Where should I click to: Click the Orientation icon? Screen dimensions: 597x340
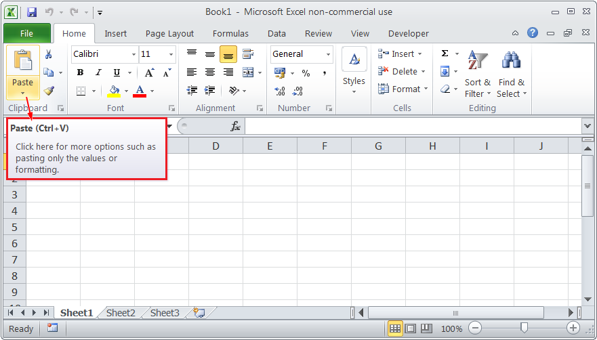coord(234,91)
